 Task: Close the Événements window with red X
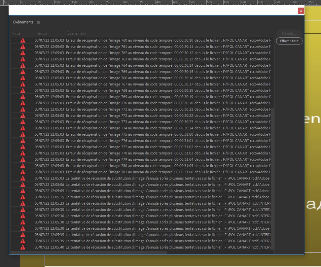point(301,11)
